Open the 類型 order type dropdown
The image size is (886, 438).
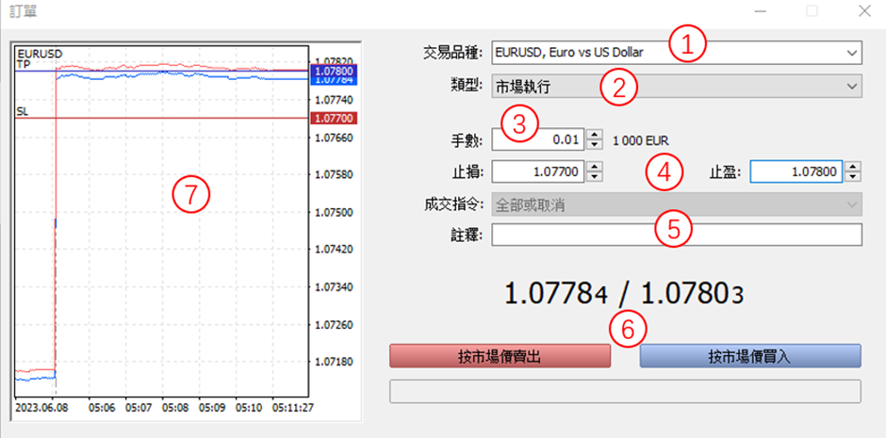(677, 87)
